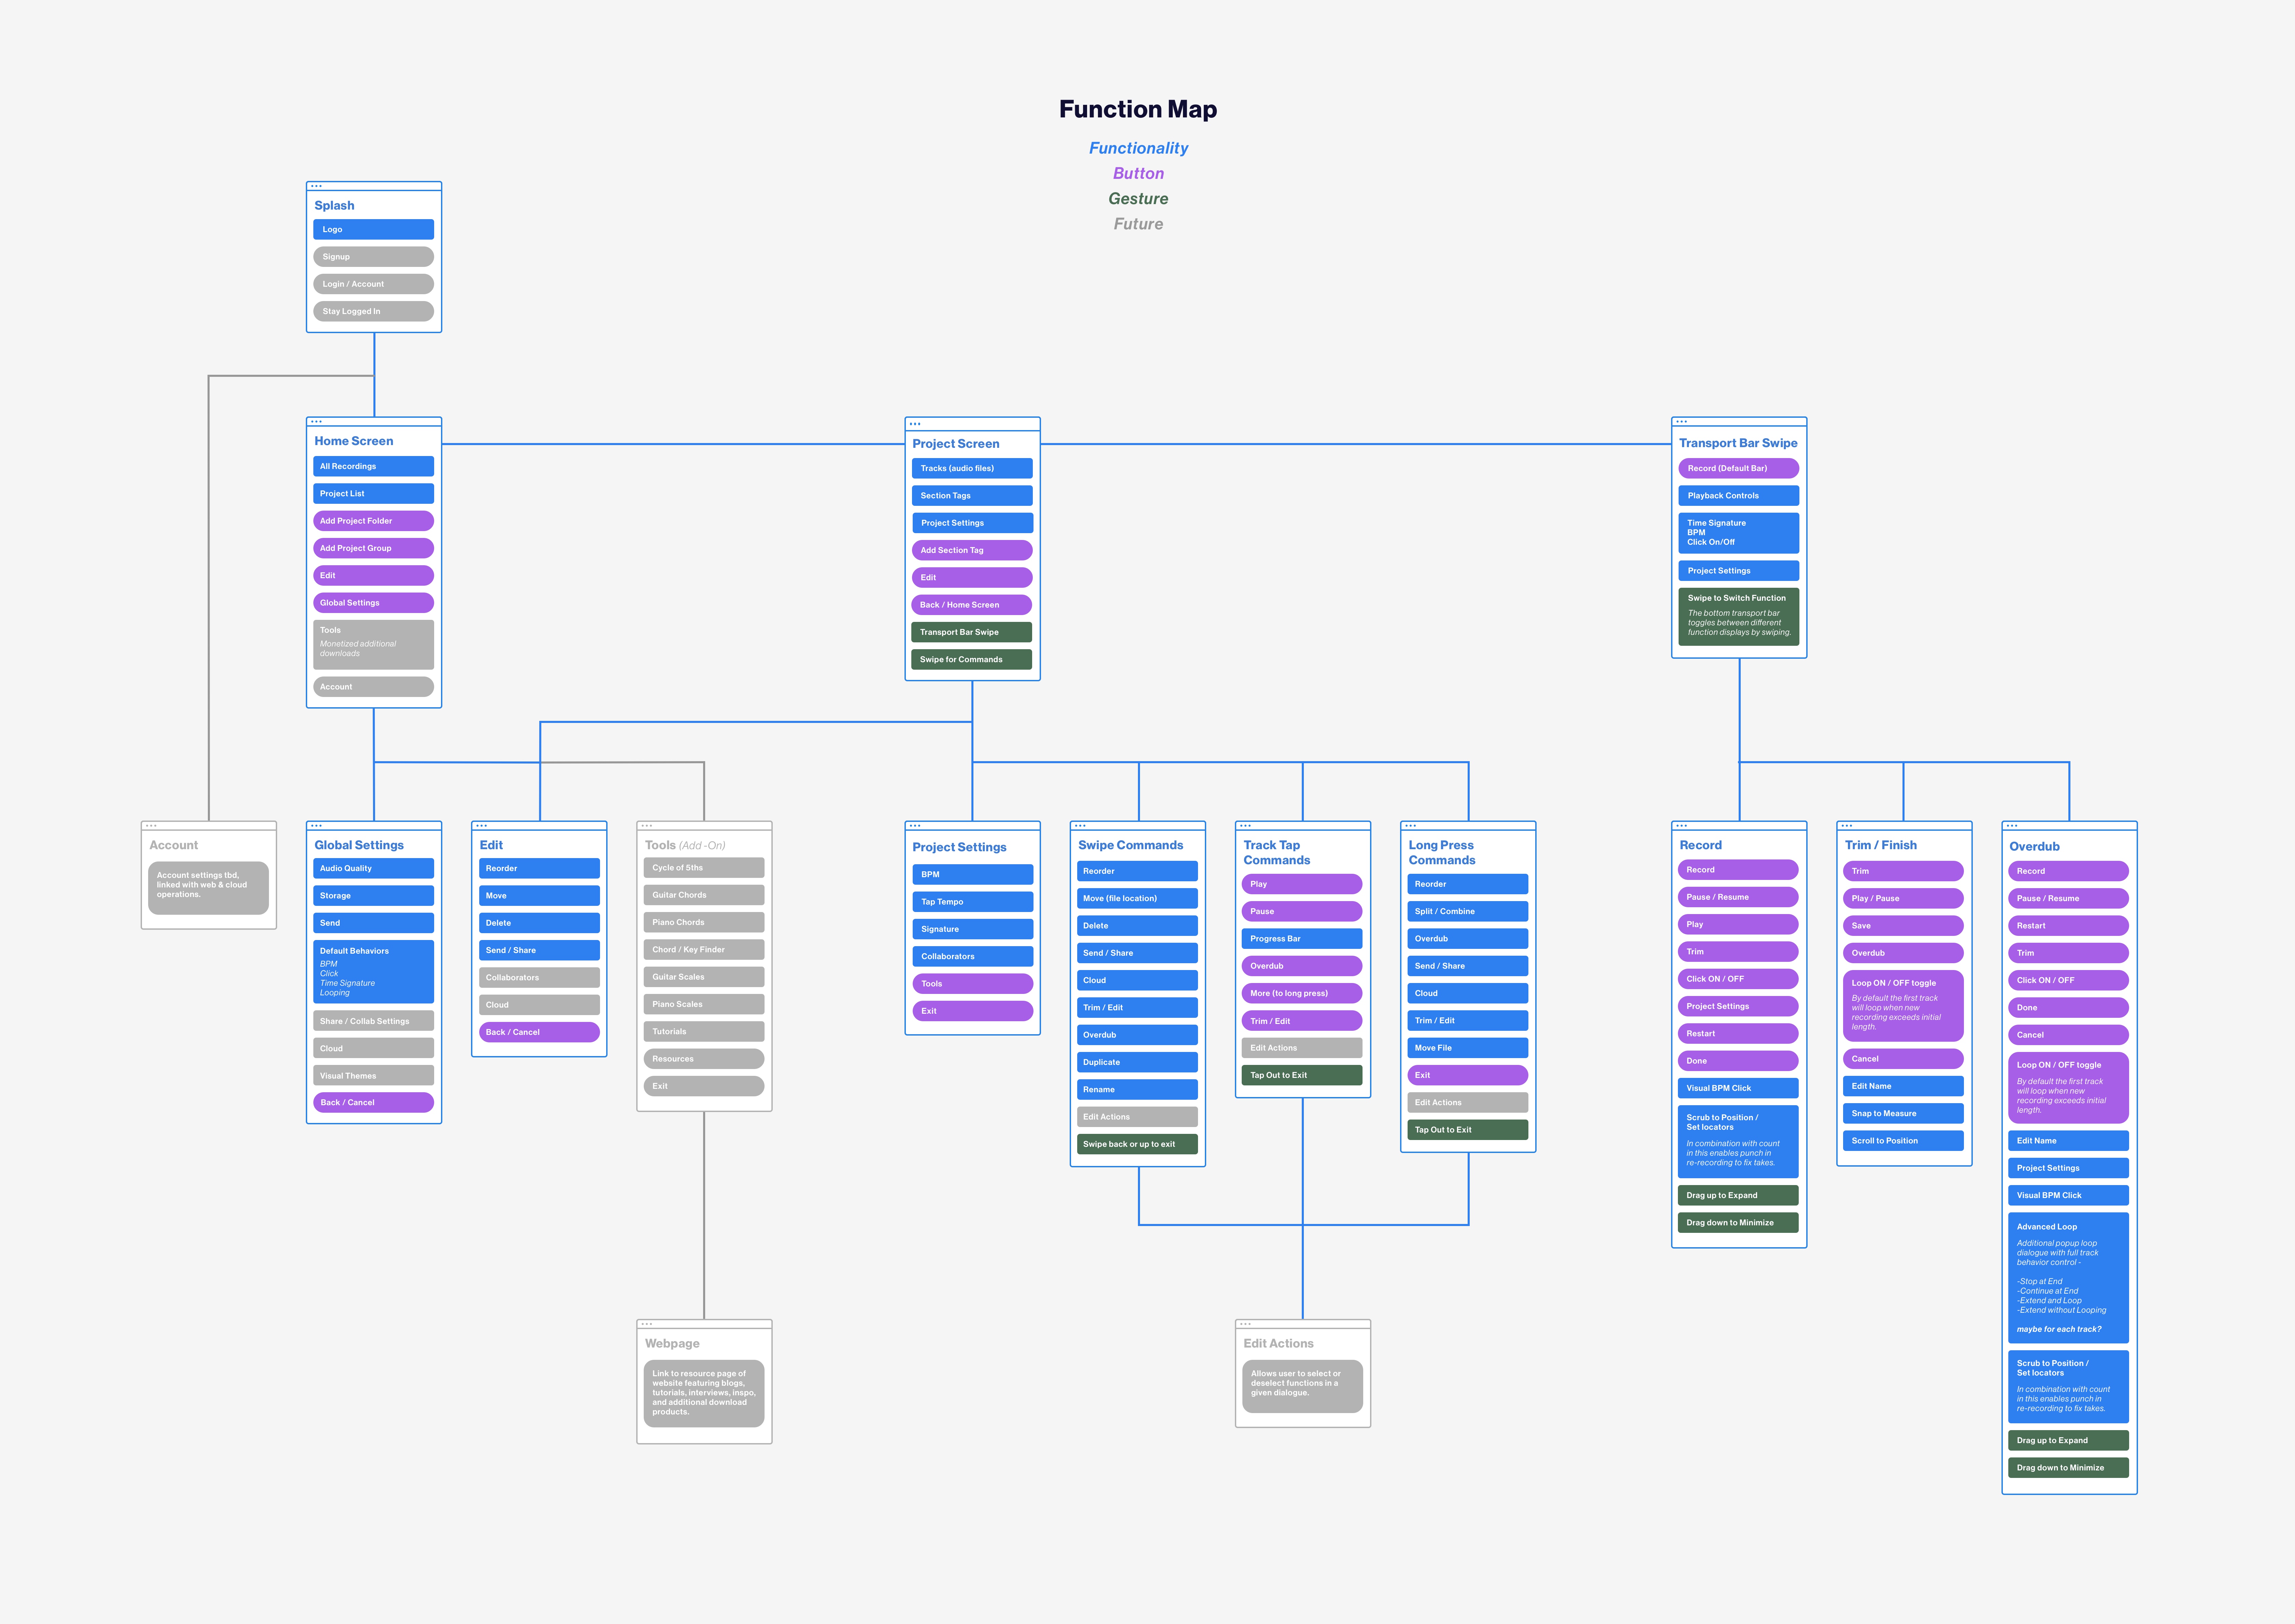Click Rename in Swipe Commands
This screenshot has width=2295, height=1624.
click(x=1137, y=1089)
